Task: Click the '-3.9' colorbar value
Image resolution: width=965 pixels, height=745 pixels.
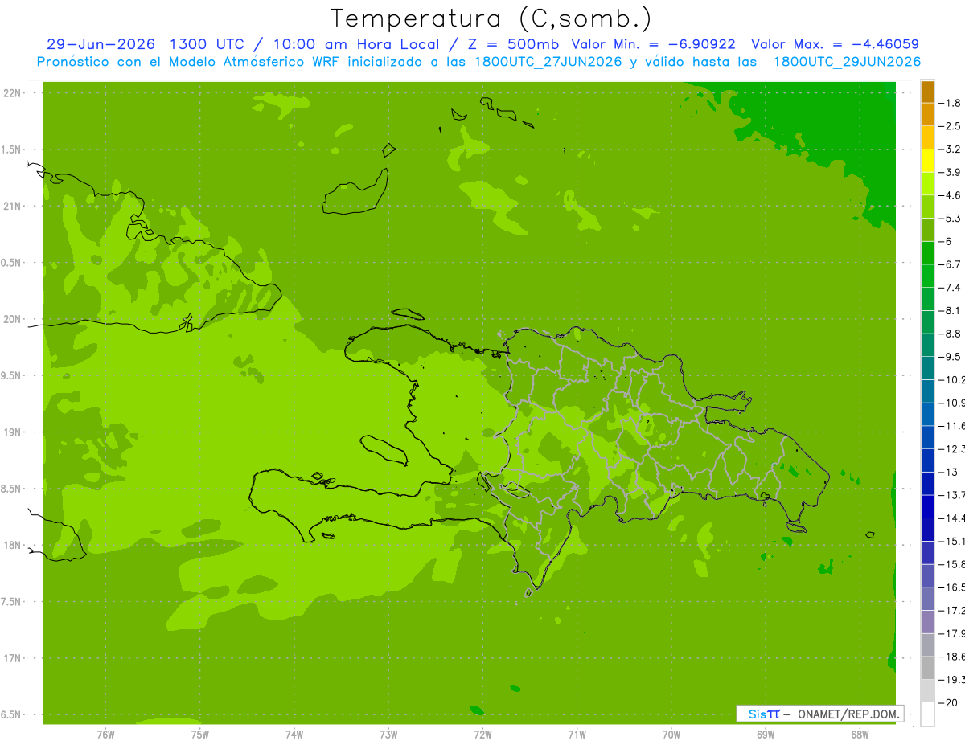Action: tap(951, 172)
